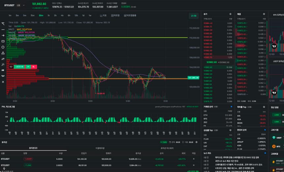Toggle the green filter in positions header
Screen dimensions: 284x172
[163, 142]
